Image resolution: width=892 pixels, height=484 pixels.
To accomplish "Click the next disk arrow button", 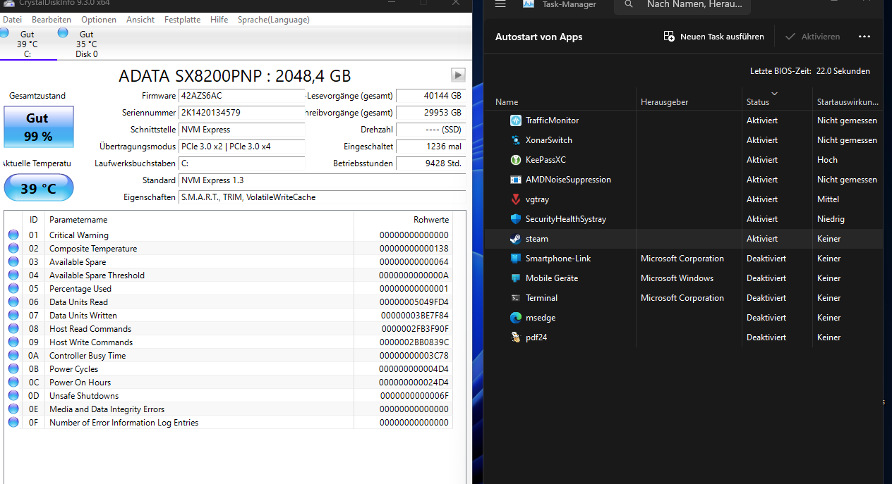I will (x=458, y=75).
